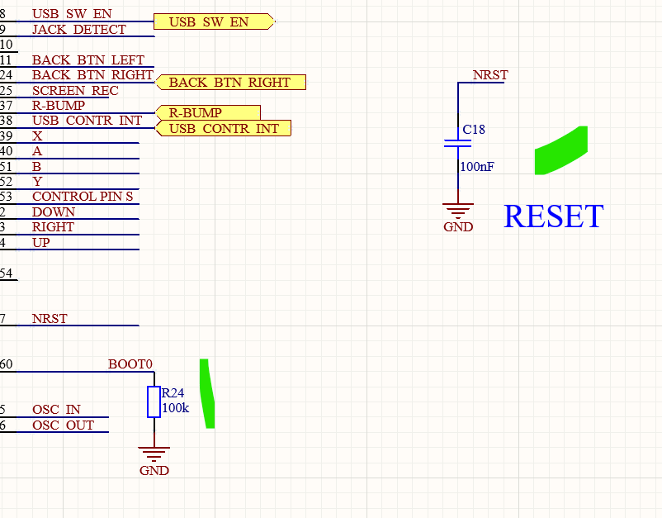Select the BACK_BTN_RIGHT net label on pin 24
Image resolution: width=662 pixels, height=518 pixels.
click(x=92, y=75)
